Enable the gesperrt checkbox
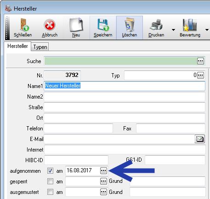Image resolution: width=210 pixels, height=199 pixels. 50,181
